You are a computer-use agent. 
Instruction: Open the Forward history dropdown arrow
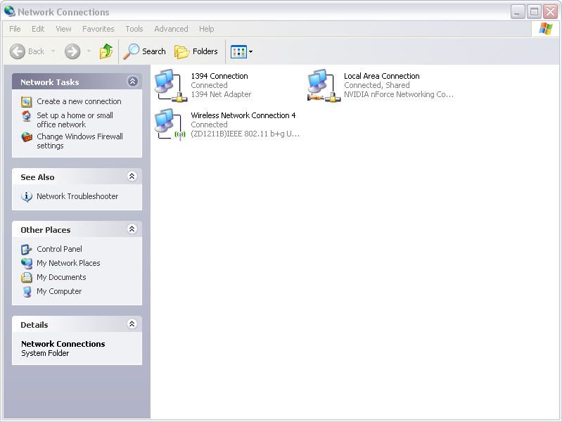click(89, 51)
